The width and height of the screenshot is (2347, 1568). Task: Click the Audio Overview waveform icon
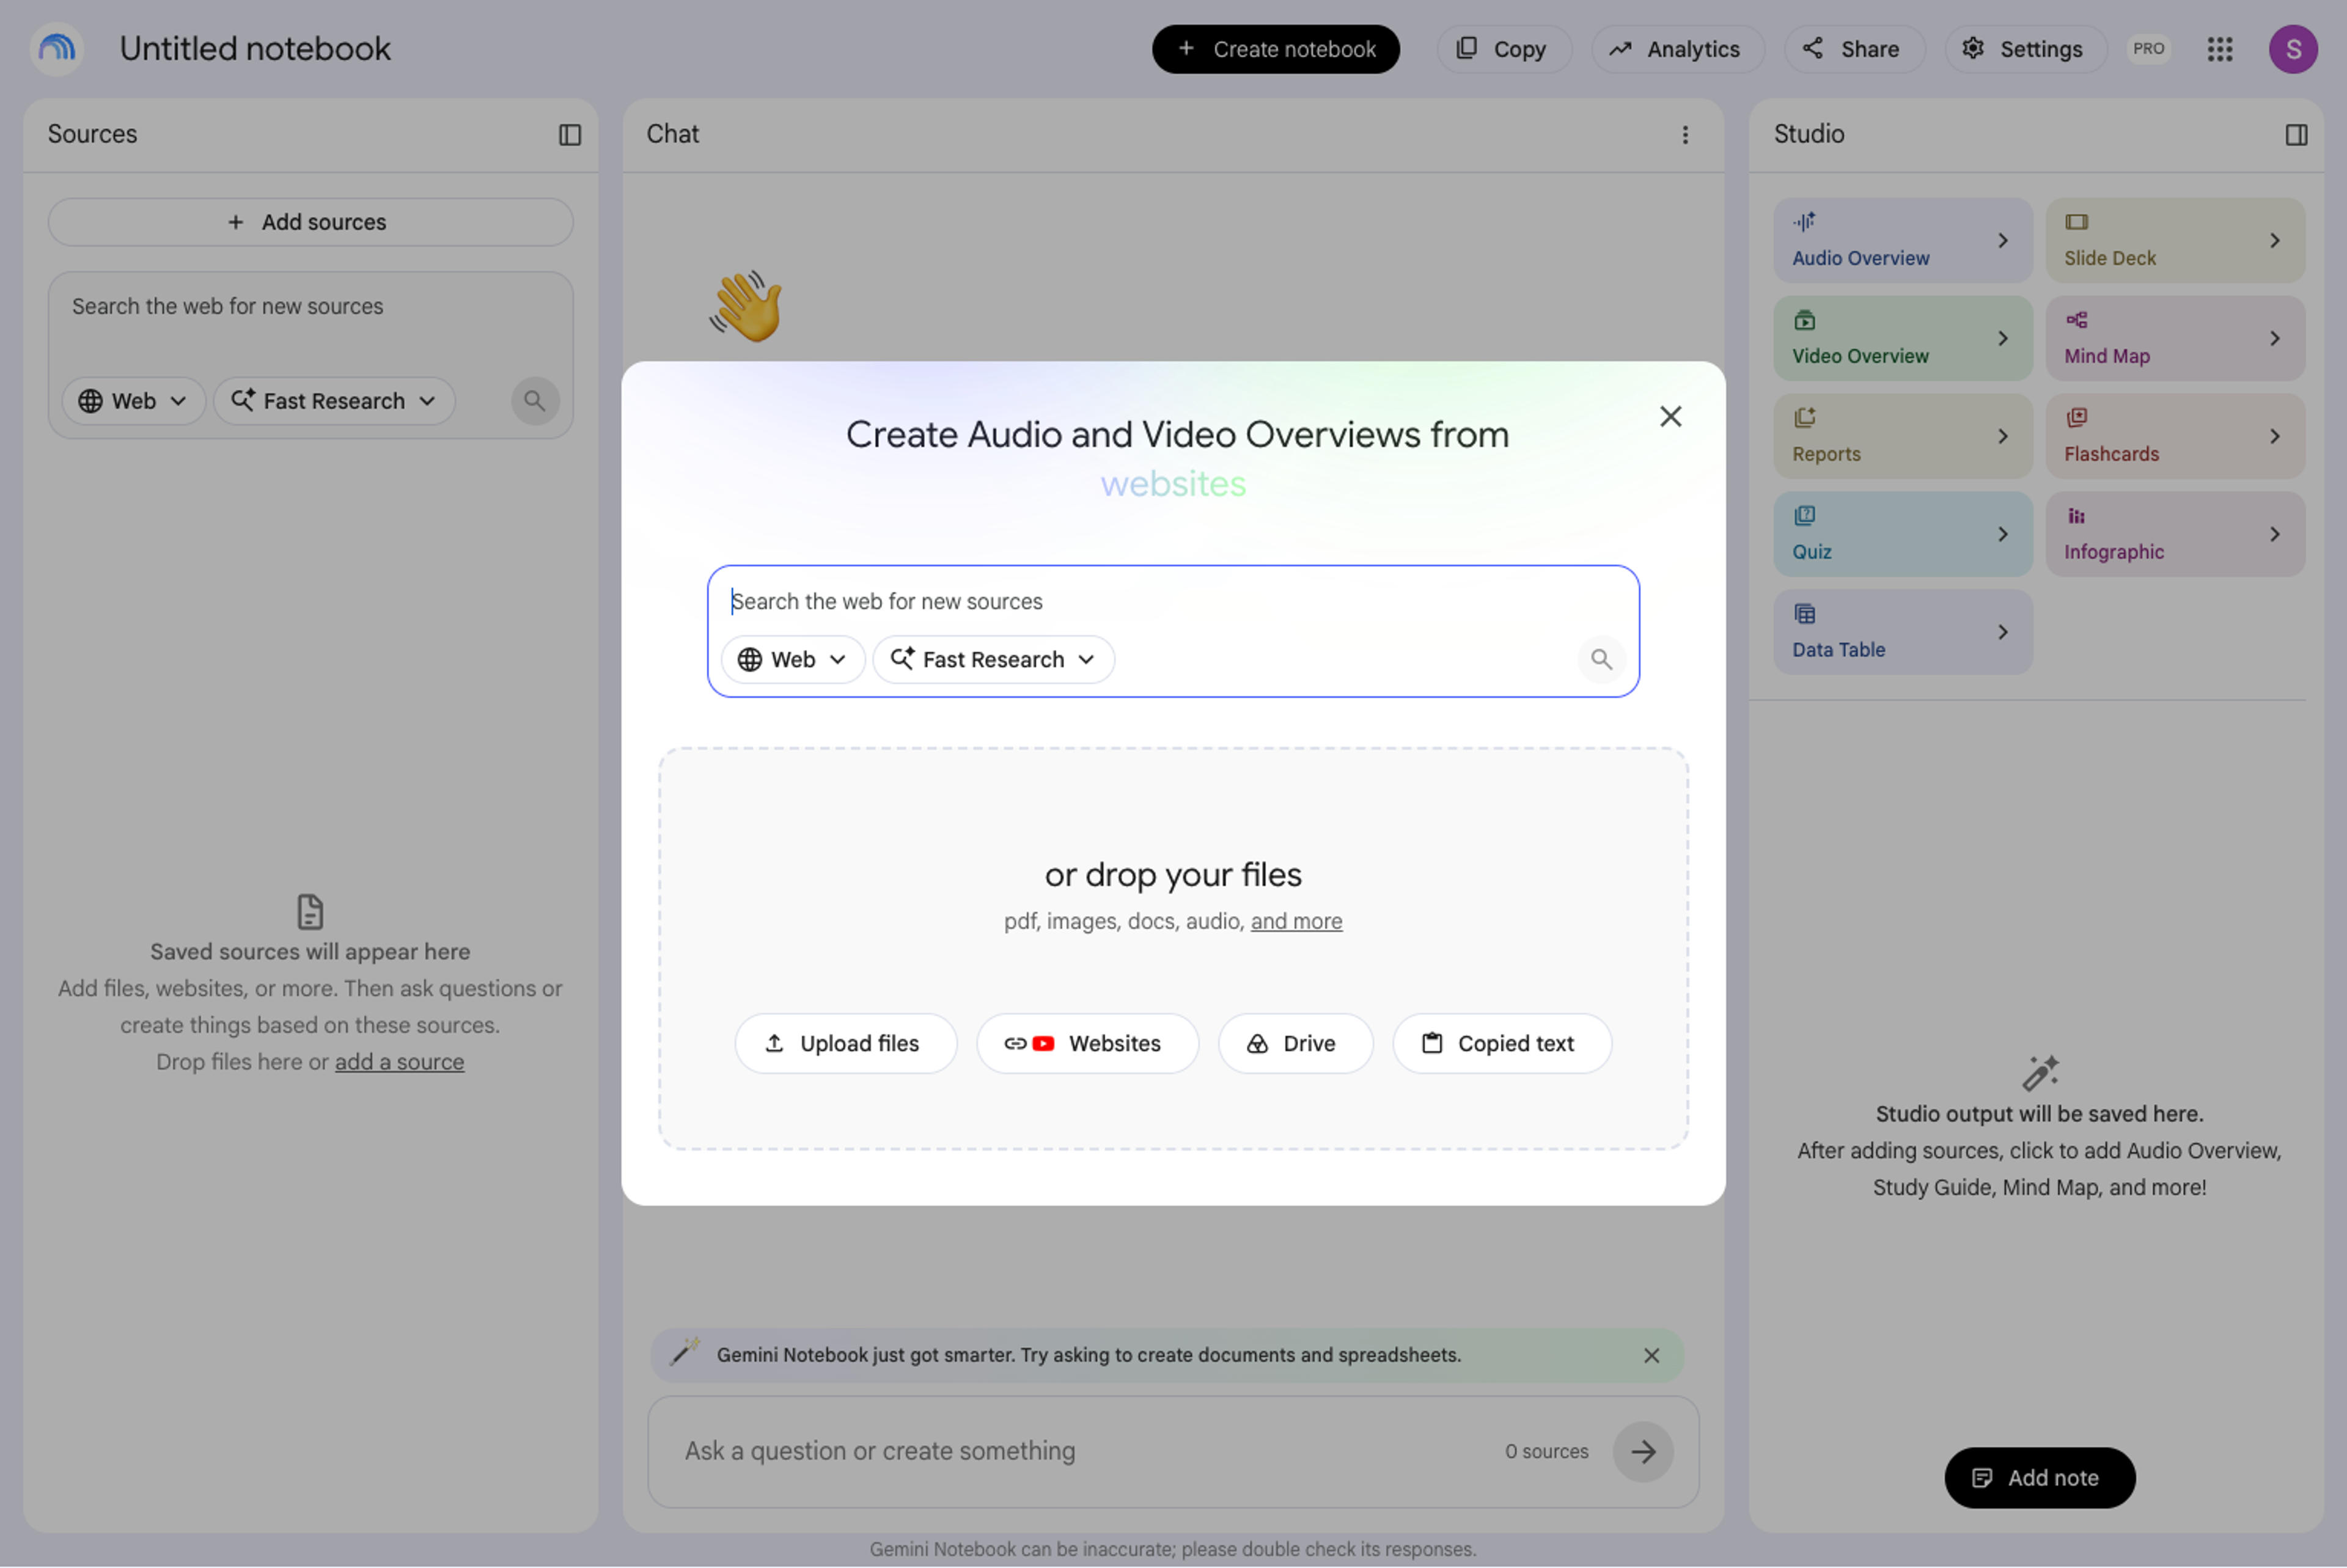tap(1804, 222)
